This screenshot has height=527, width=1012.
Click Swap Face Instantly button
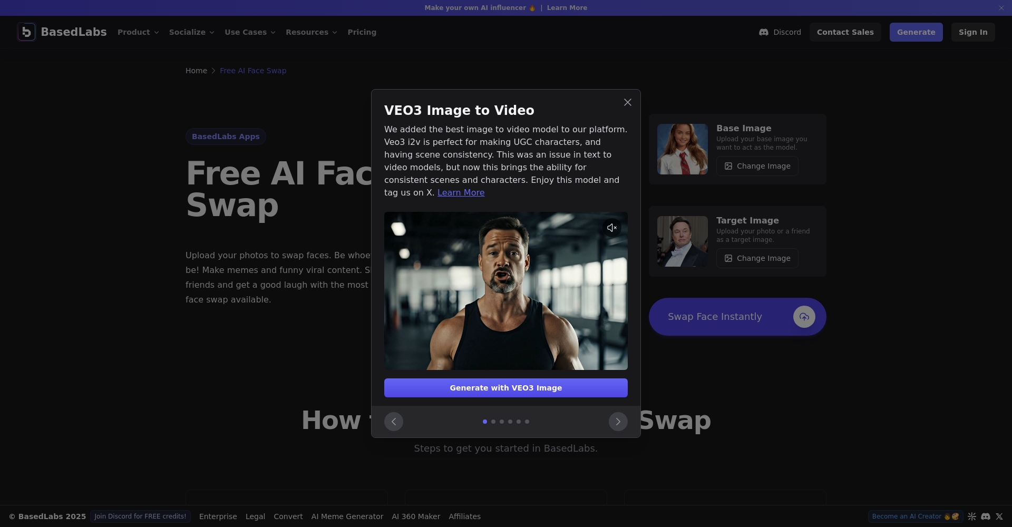click(737, 317)
